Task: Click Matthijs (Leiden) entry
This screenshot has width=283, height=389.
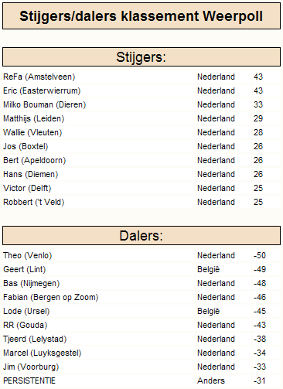Action: [34, 118]
